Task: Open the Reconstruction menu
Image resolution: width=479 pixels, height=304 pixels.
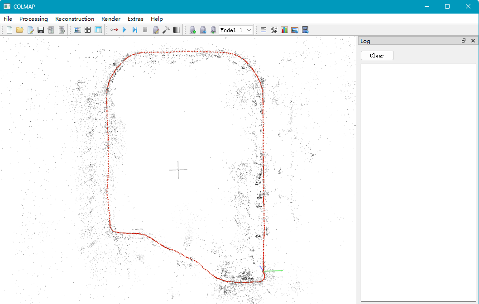Action: tap(75, 19)
